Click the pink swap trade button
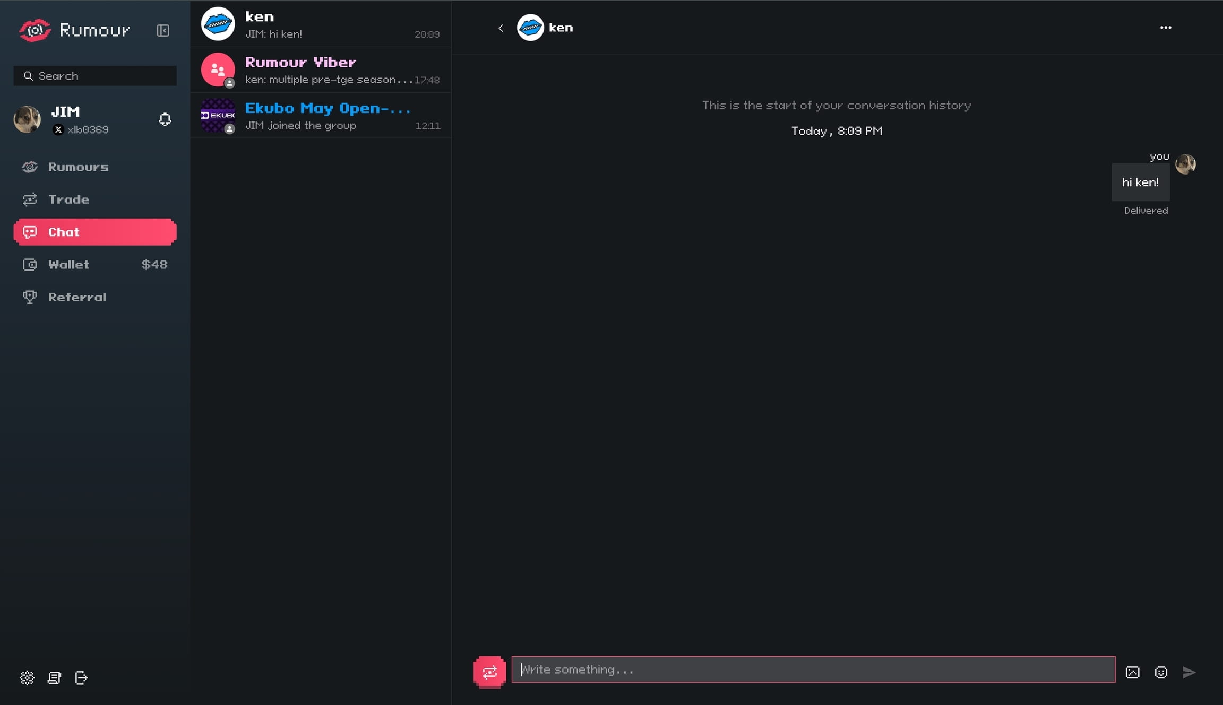 point(489,672)
